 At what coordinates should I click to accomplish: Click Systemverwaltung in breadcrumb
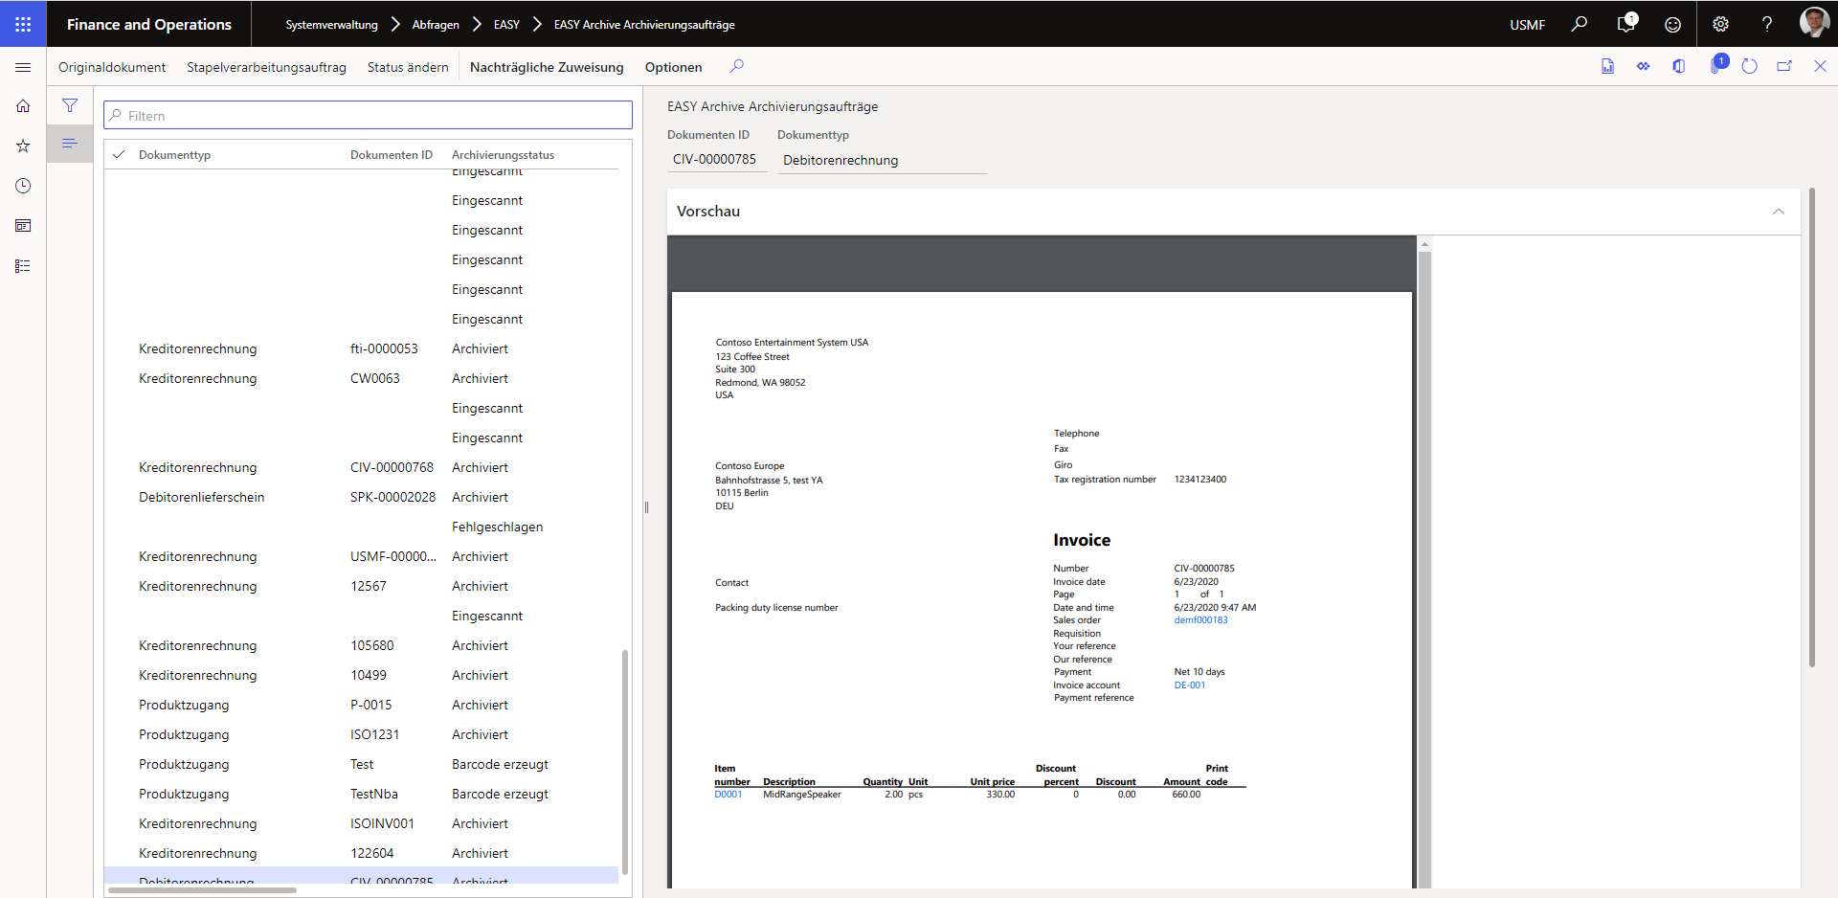(x=331, y=25)
